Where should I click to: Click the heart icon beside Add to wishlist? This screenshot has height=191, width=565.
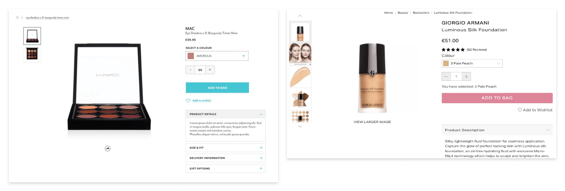188,101
